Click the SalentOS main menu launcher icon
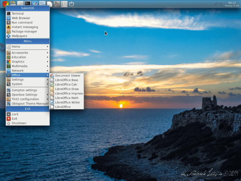The height and width of the screenshot is (181, 241). click(x=5, y=4)
